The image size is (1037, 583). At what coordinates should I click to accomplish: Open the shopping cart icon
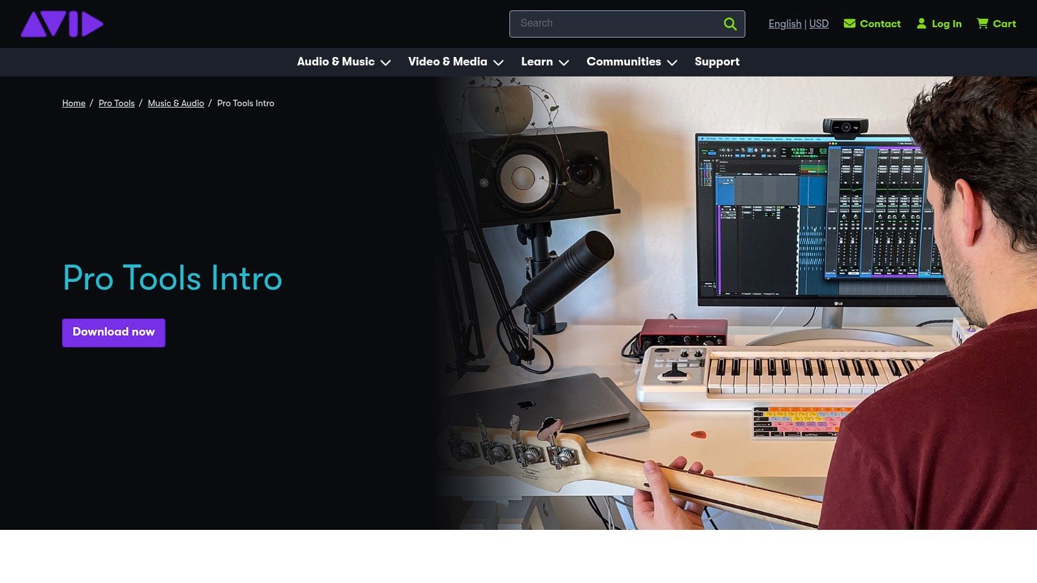click(981, 23)
